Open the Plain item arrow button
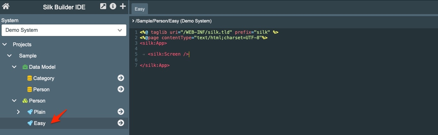 coord(121,112)
